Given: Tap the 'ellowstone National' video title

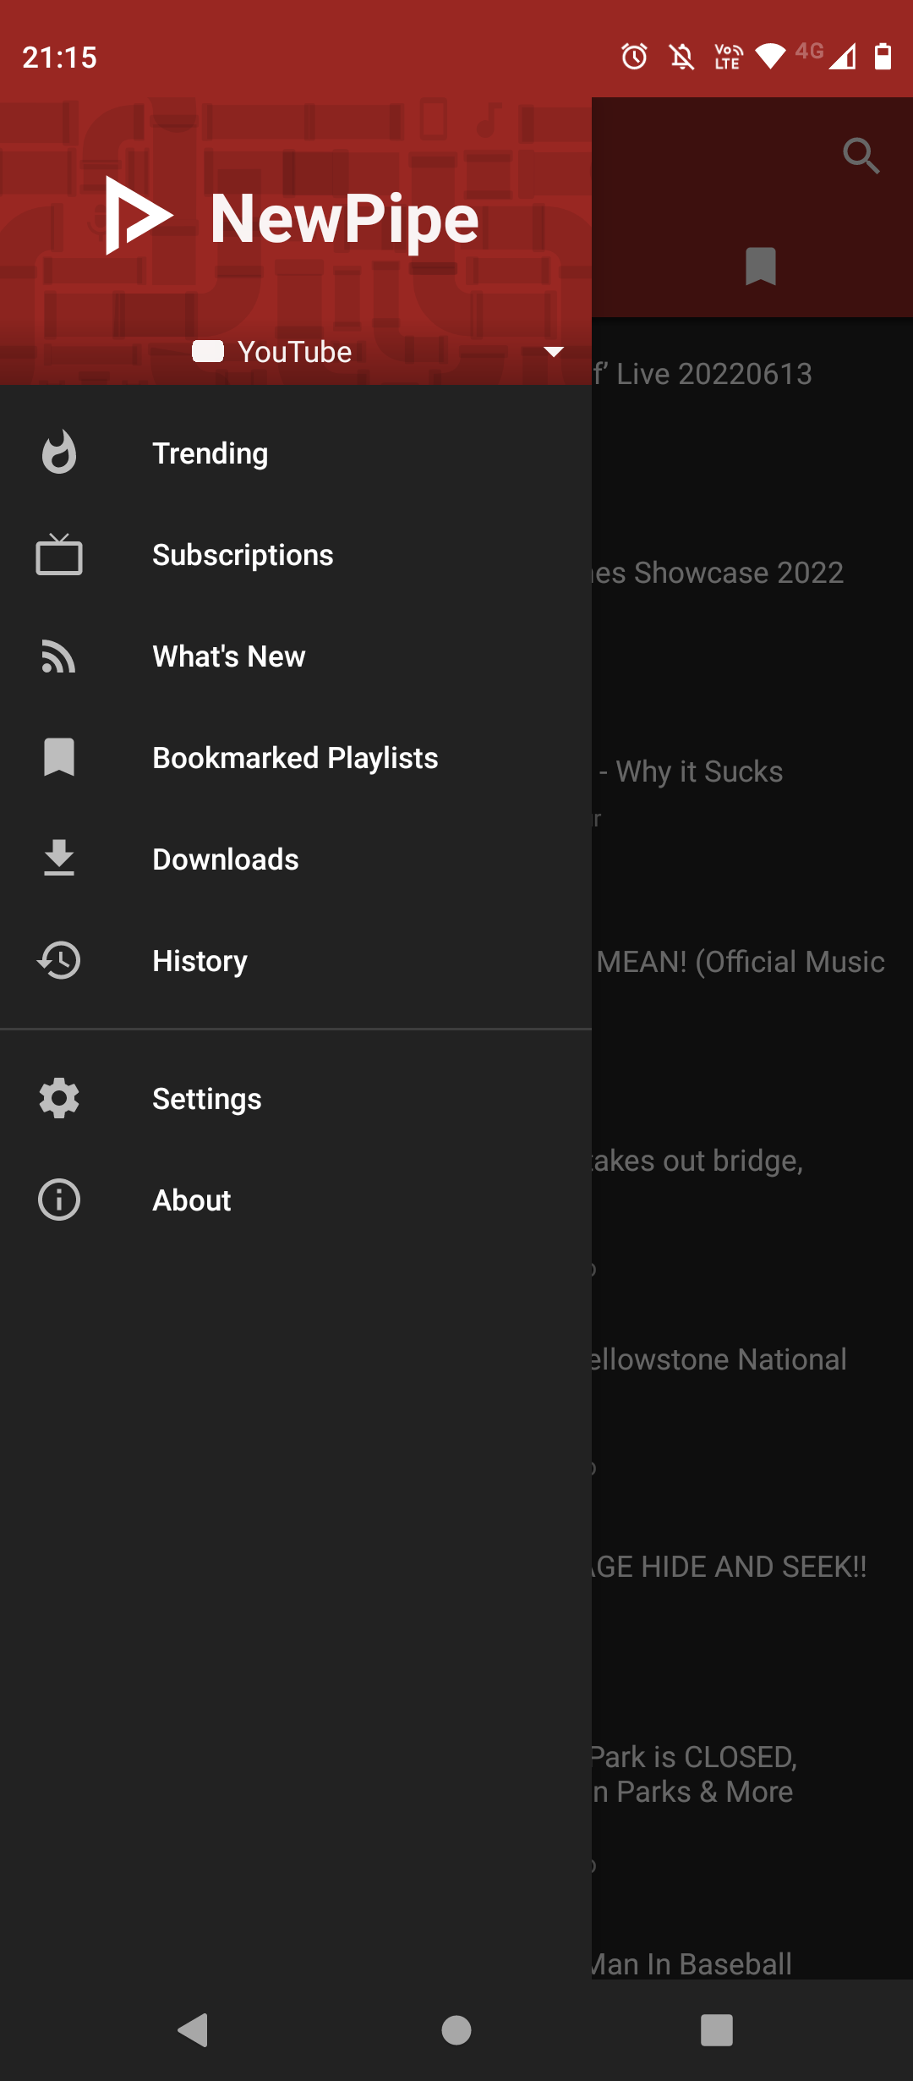Looking at the screenshot, I should [719, 1359].
